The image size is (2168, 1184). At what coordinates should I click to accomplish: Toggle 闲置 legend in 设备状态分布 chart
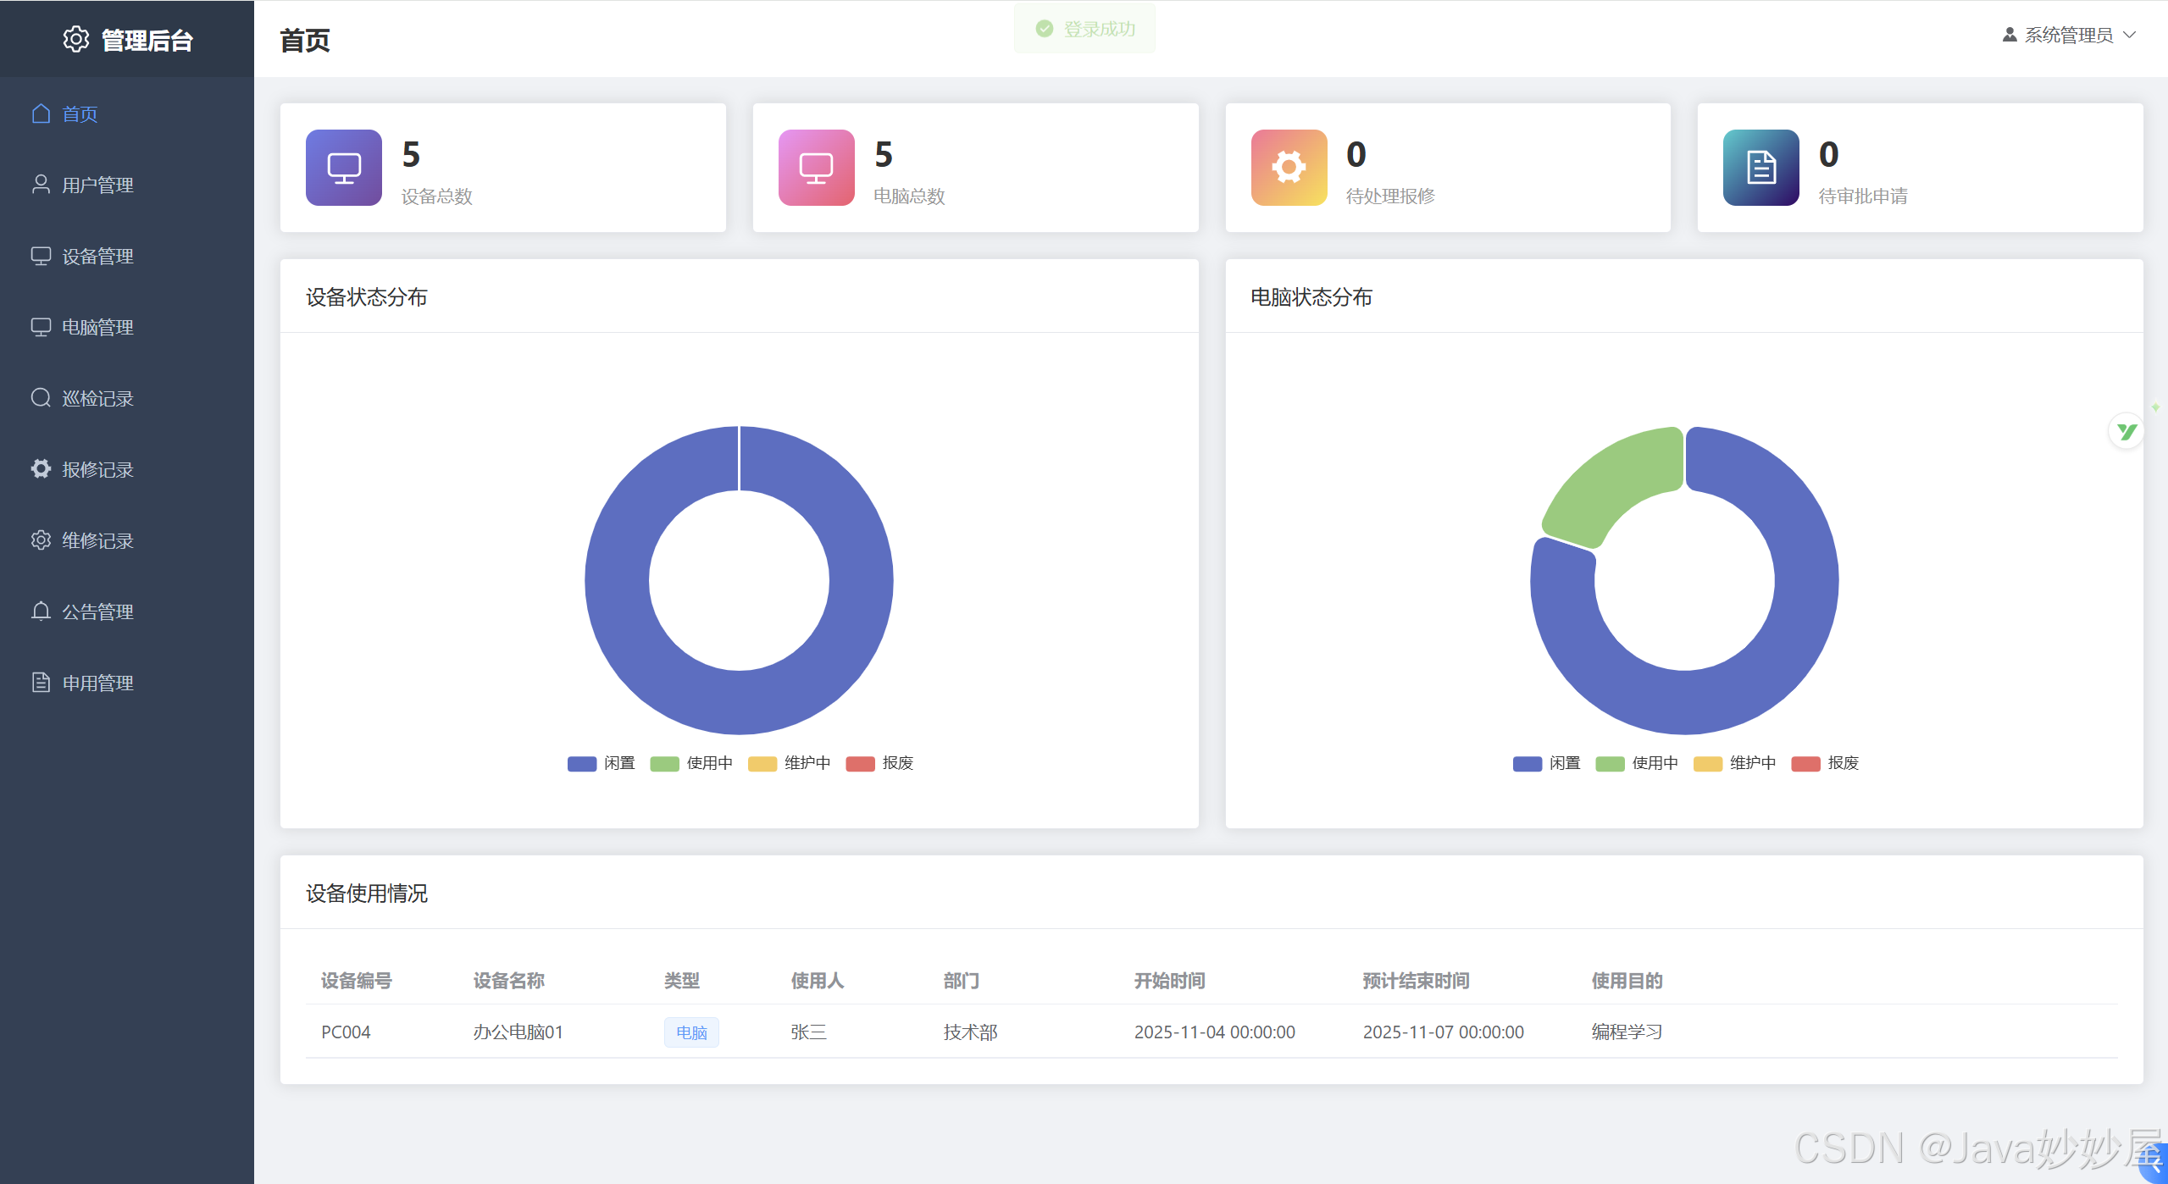pos(602,763)
